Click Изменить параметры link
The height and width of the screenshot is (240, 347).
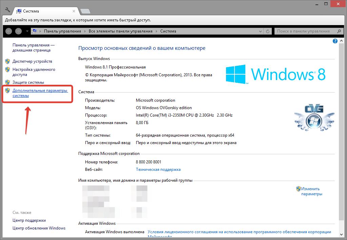click(x=312, y=191)
